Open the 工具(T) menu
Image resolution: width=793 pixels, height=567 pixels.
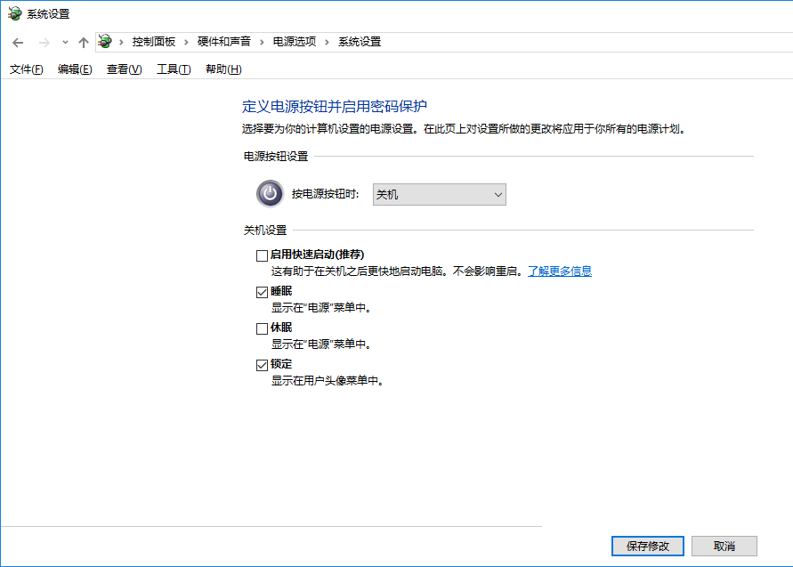coord(174,69)
